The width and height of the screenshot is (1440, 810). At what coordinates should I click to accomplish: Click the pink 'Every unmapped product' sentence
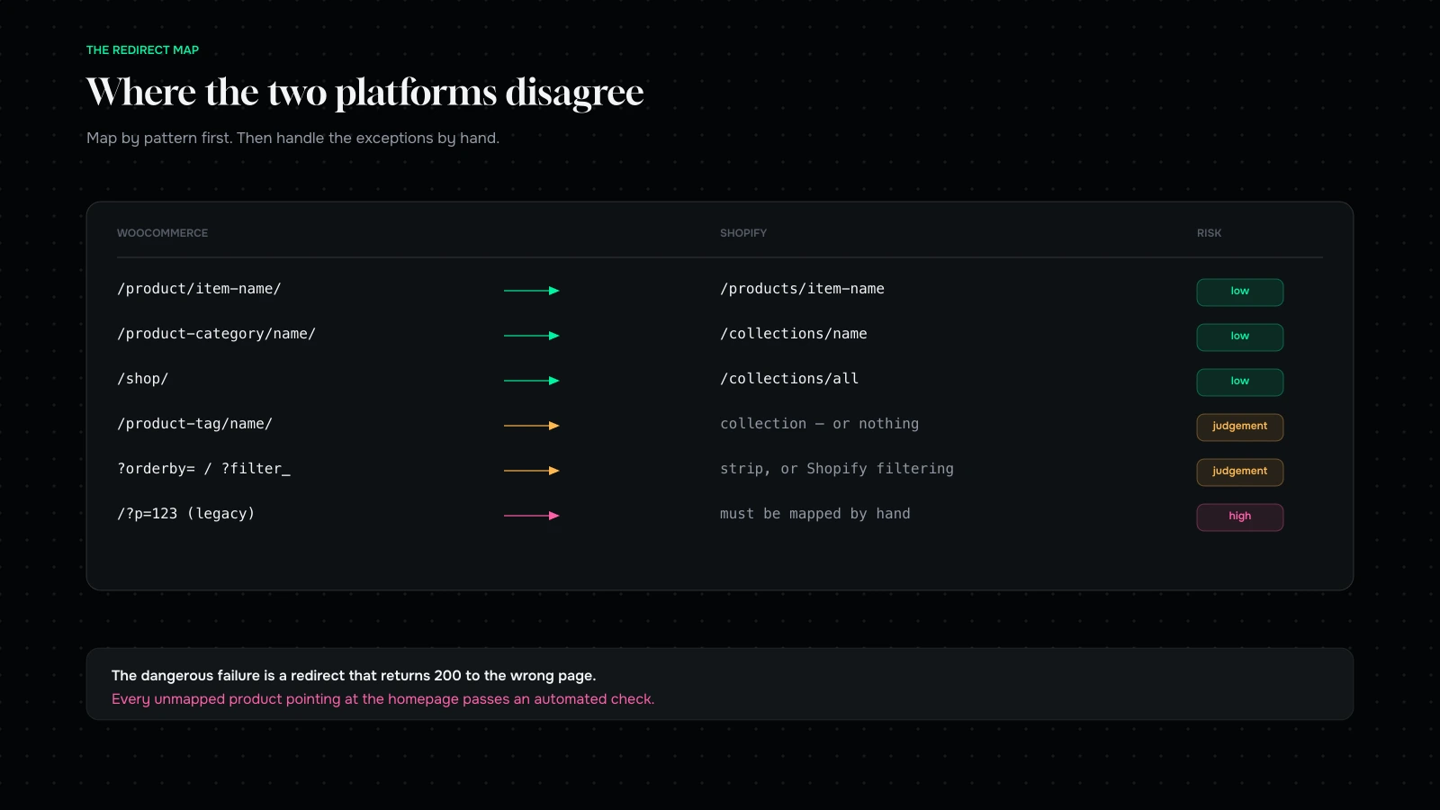pyautogui.click(x=382, y=699)
